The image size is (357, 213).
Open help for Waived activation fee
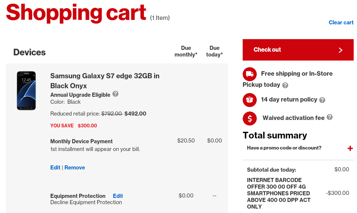(x=330, y=117)
